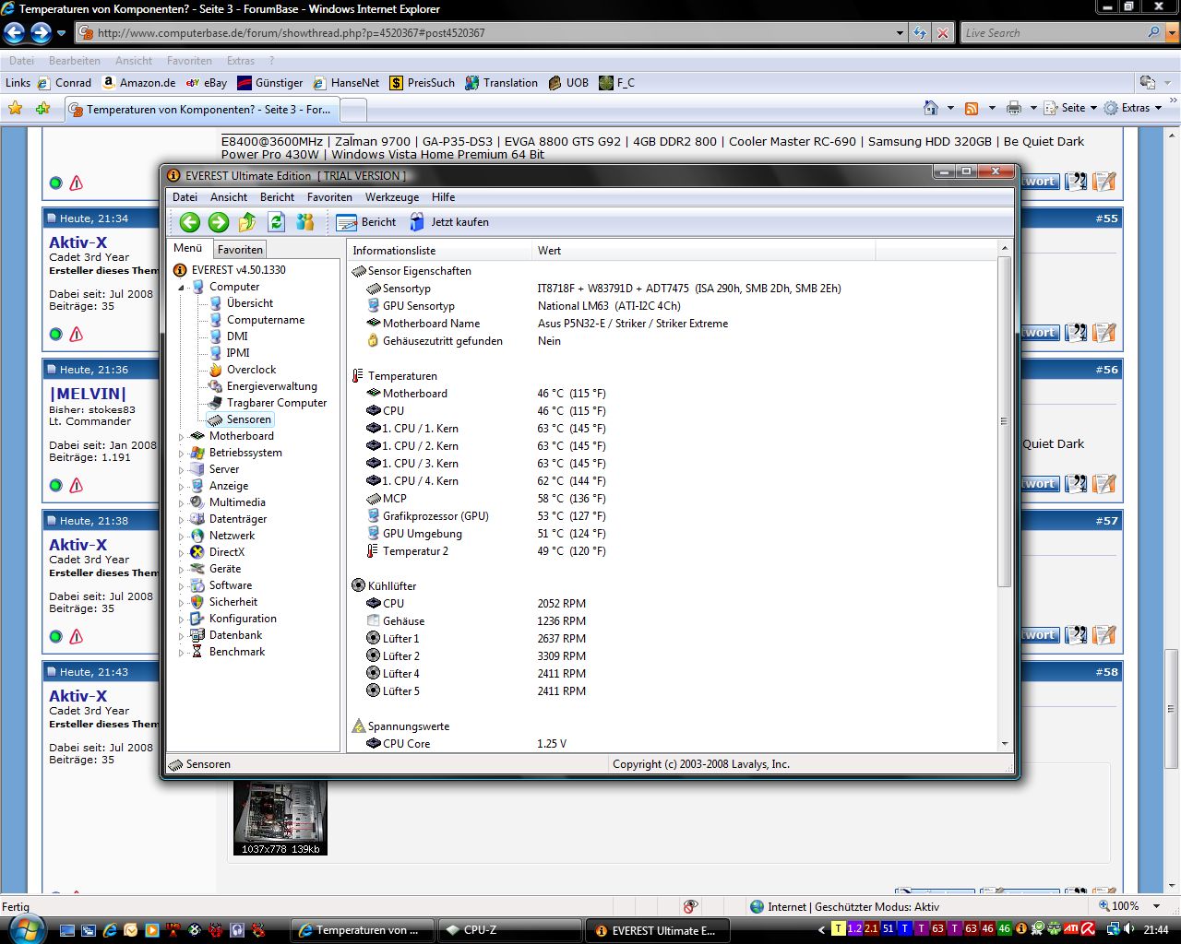Switch to the Menü tab in left panel
The width and height of the screenshot is (1181, 944).
(188, 248)
